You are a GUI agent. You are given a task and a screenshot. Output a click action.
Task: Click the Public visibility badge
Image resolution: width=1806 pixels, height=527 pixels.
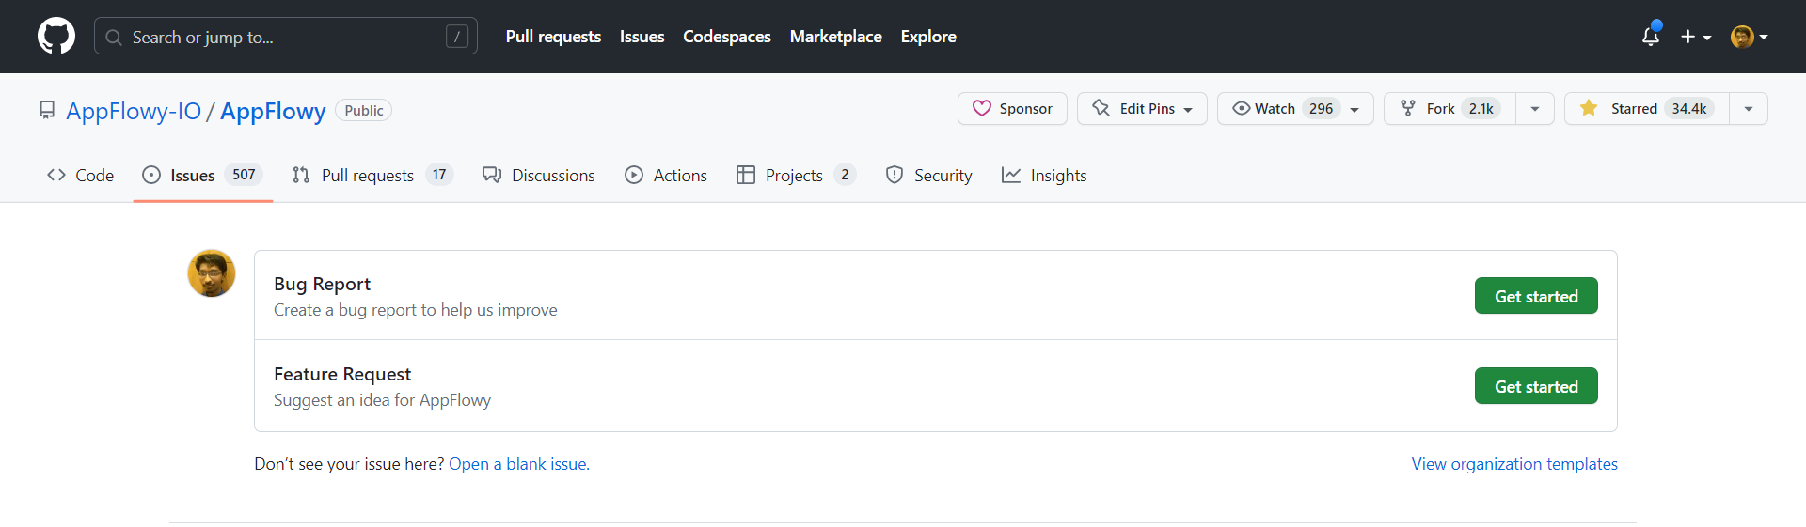(363, 110)
